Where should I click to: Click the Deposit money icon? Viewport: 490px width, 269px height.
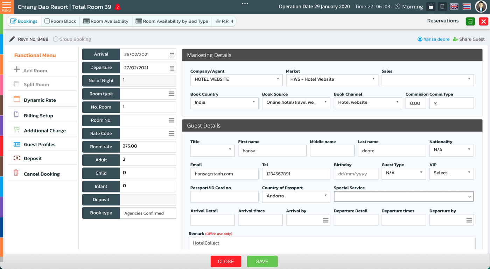[16, 158]
